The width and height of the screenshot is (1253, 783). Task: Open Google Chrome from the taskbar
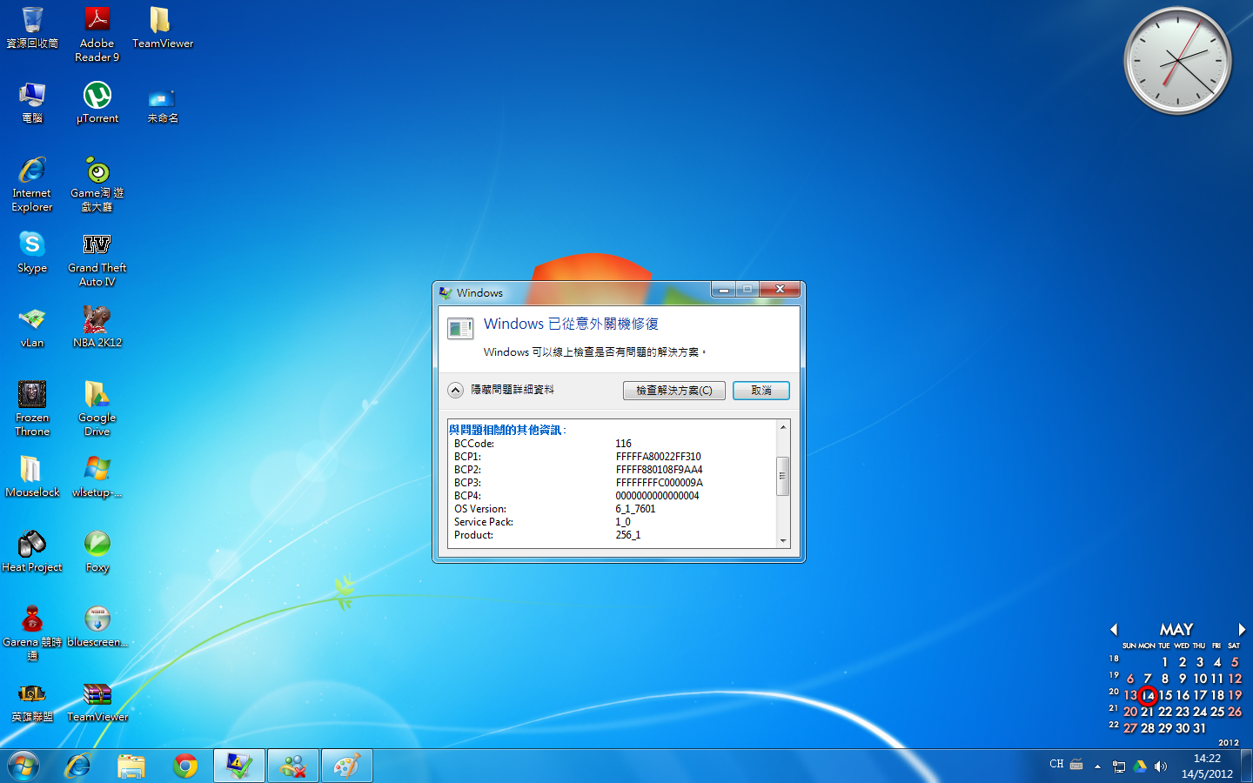(184, 766)
